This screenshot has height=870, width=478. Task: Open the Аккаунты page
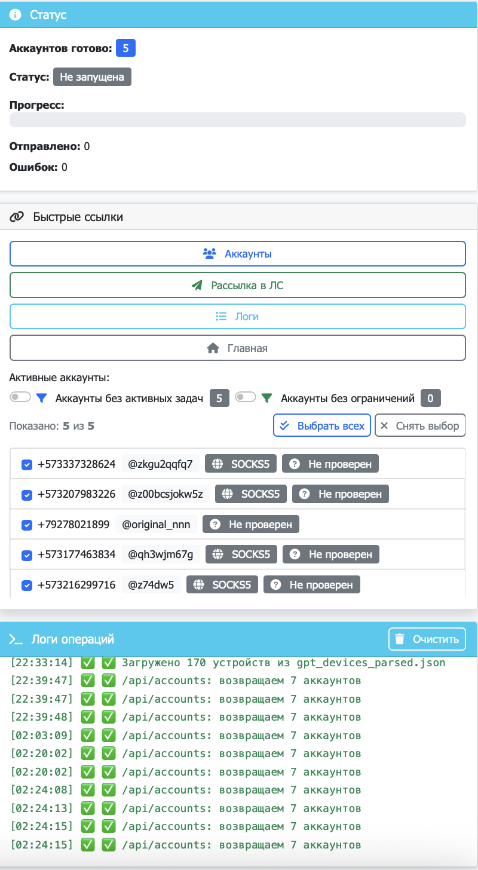[x=238, y=253]
